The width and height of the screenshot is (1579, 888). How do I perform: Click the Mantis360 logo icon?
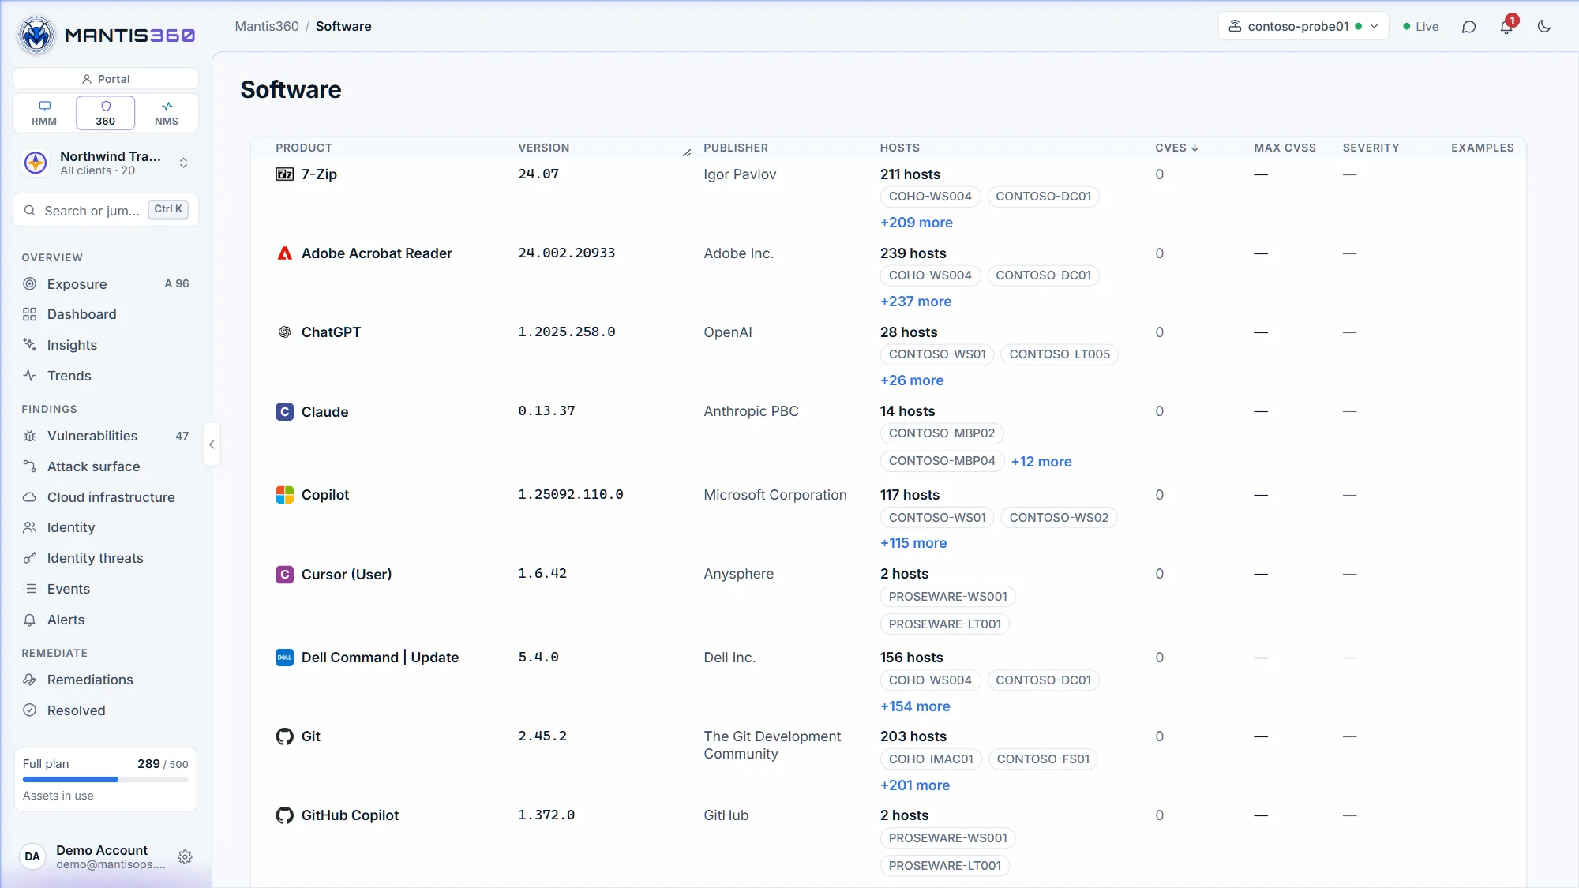(36, 36)
